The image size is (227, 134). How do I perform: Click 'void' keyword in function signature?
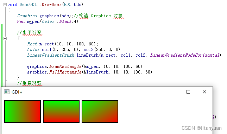[12, 5]
